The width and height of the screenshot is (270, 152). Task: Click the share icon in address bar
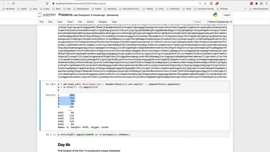[205, 3]
